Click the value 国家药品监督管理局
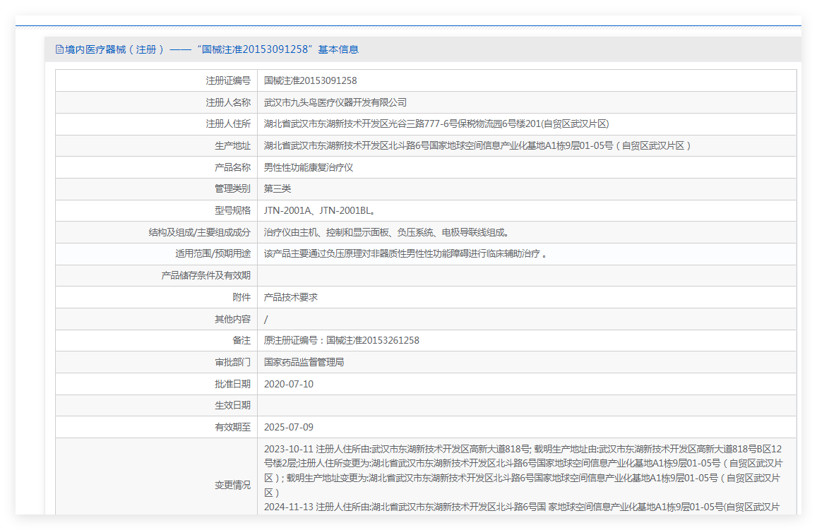The width and height of the screenshot is (817, 530). tap(304, 362)
